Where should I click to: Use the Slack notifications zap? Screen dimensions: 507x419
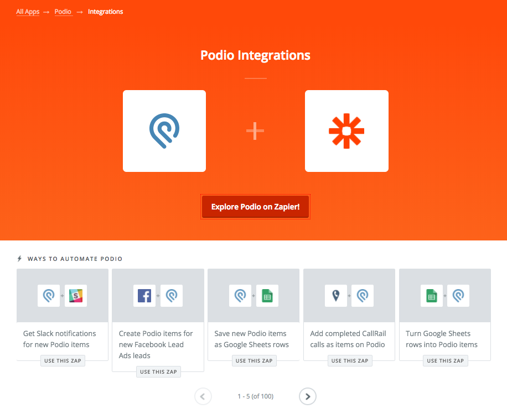coord(63,361)
